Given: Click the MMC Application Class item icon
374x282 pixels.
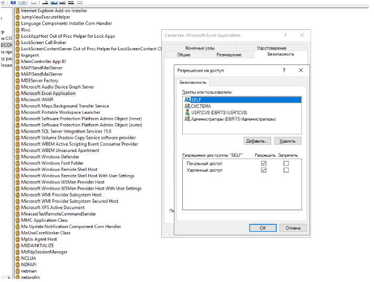Looking at the screenshot, I should coord(17,220).
